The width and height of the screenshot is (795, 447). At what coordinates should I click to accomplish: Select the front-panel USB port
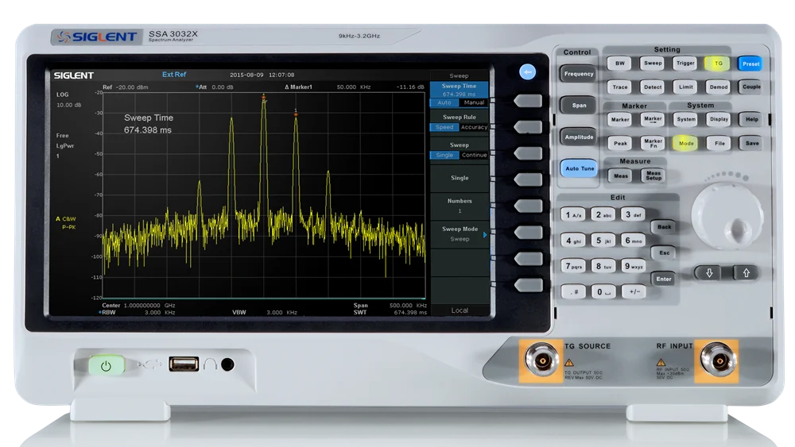184,364
